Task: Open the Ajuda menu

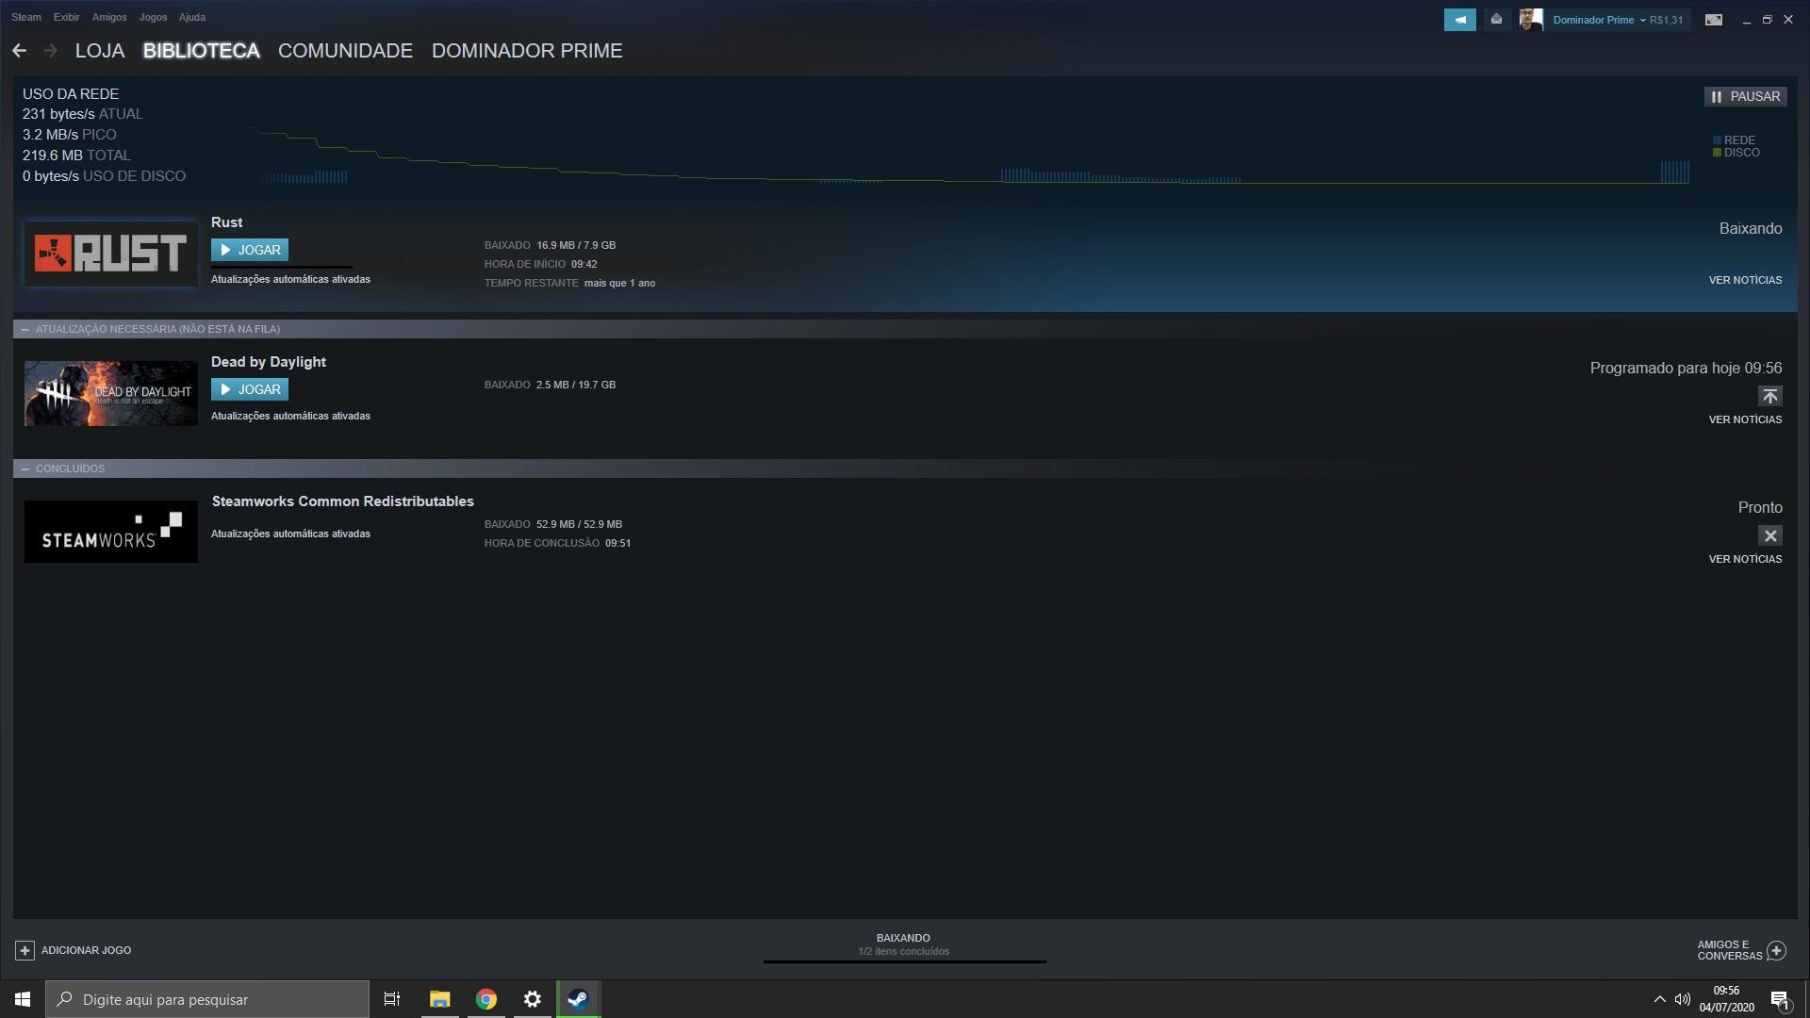Action: click(x=192, y=17)
